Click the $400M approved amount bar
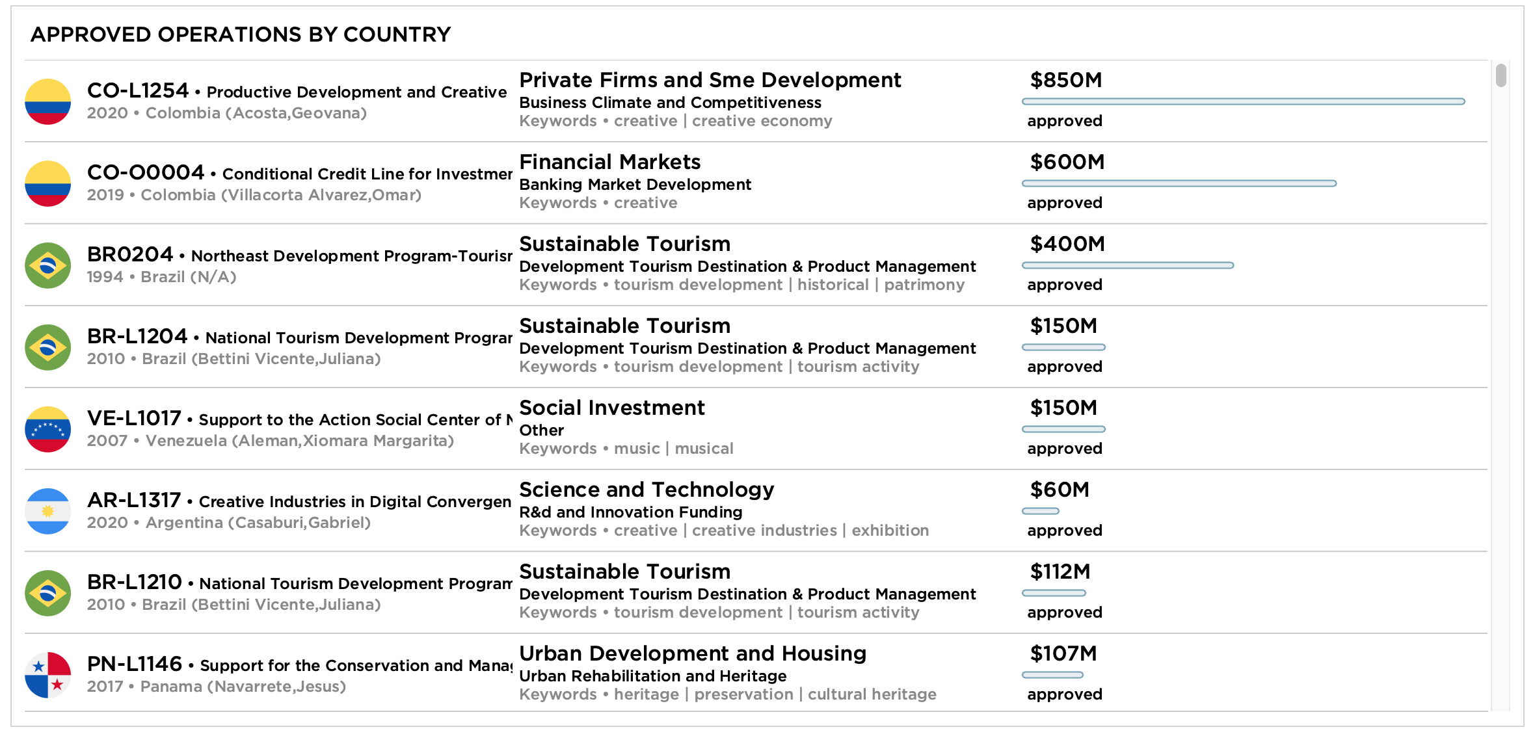This screenshot has width=1535, height=736. (1127, 265)
